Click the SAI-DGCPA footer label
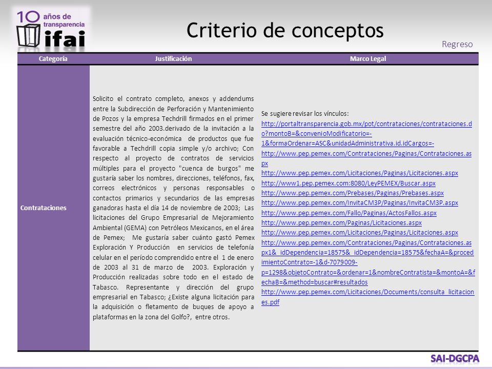The height and width of the screenshot is (369, 492). (455, 359)
